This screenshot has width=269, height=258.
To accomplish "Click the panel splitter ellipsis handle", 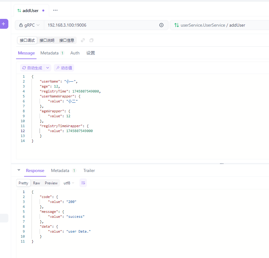I will 222,164.
